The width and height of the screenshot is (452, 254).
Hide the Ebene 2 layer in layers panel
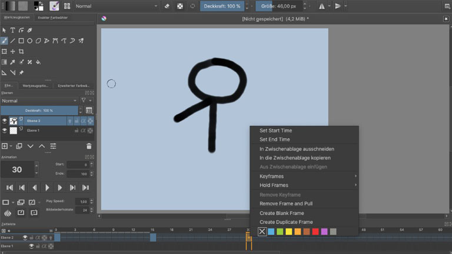(4, 121)
